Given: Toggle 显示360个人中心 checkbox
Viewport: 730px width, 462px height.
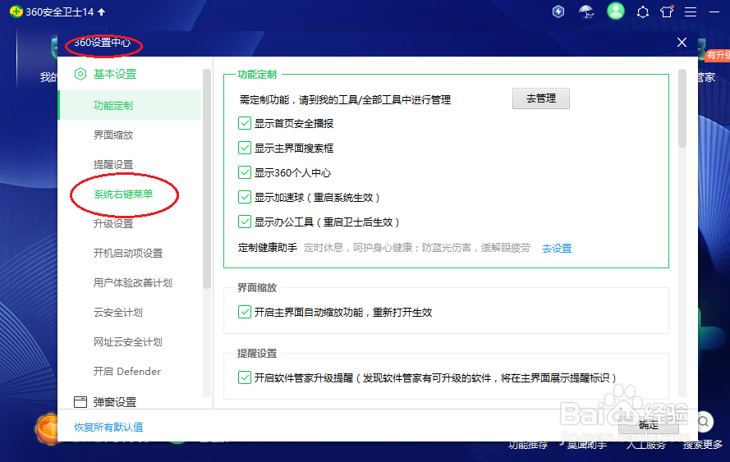Looking at the screenshot, I should point(245,172).
